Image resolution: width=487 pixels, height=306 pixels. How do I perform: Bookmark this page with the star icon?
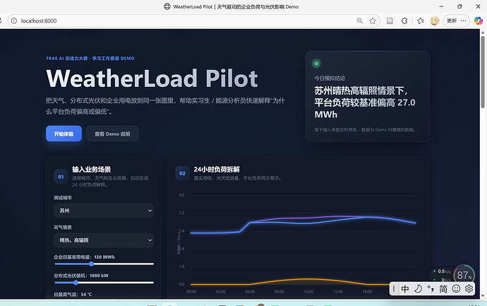[373, 20]
